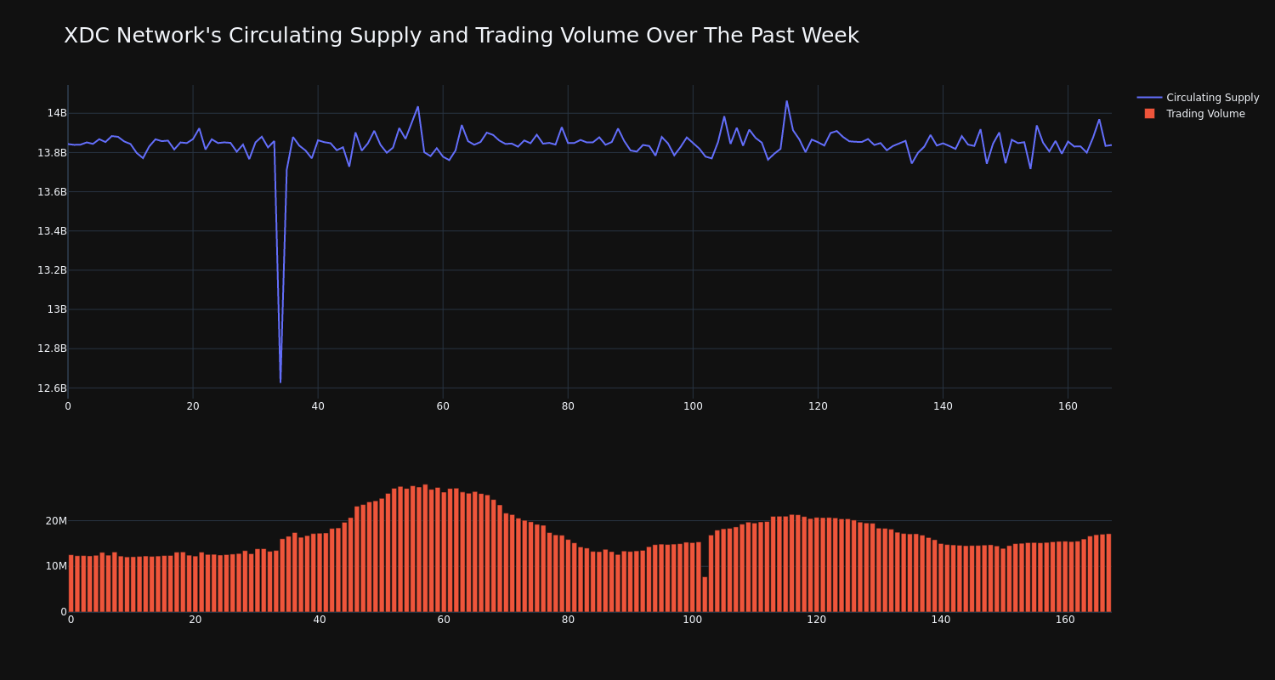Click the chart title text
This screenshot has height=680, width=1275.
(x=462, y=36)
